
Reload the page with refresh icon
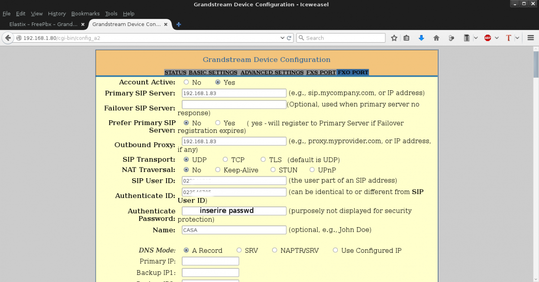click(x=290, y=38)
